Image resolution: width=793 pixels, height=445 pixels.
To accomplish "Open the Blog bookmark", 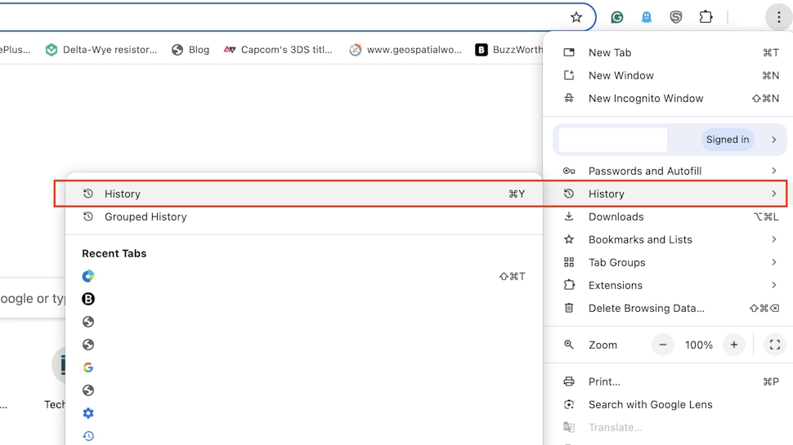I will tap(190, 50).
